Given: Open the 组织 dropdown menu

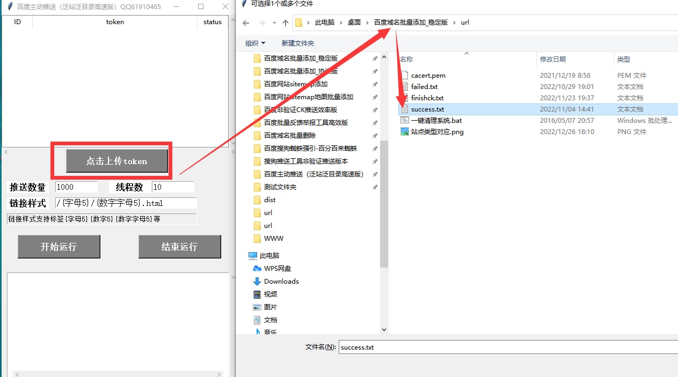Looking at the screenshot, I should coord(255,43).
